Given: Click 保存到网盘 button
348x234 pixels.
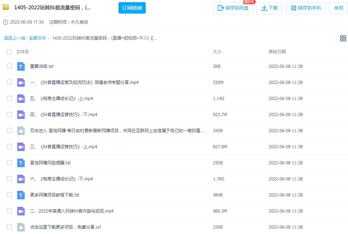Looking at the screenshot, I should [233, 8].
